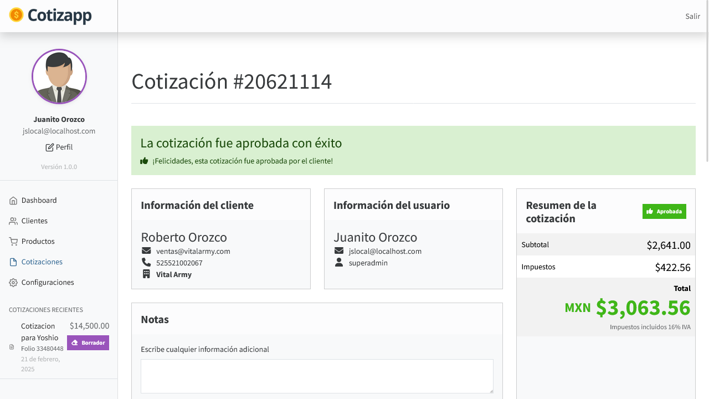Click the green Aprobada status badge

[664, 212]
